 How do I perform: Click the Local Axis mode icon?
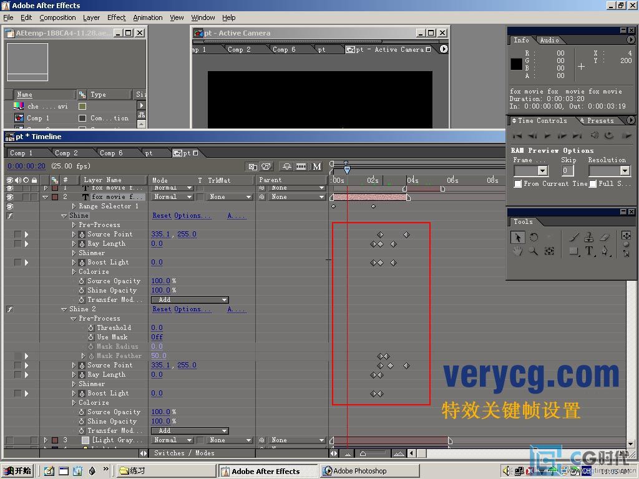[627, 236]
